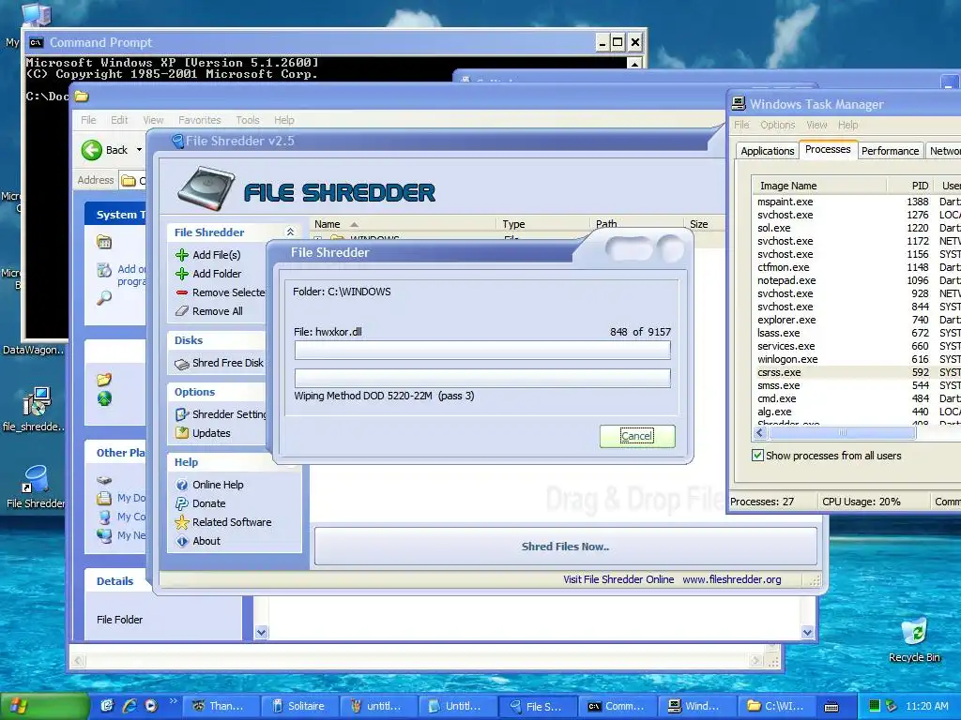Launch Windows Media Player from quick launch
The height and width of the screenshot is (720, 961).
tap(151, 706)
